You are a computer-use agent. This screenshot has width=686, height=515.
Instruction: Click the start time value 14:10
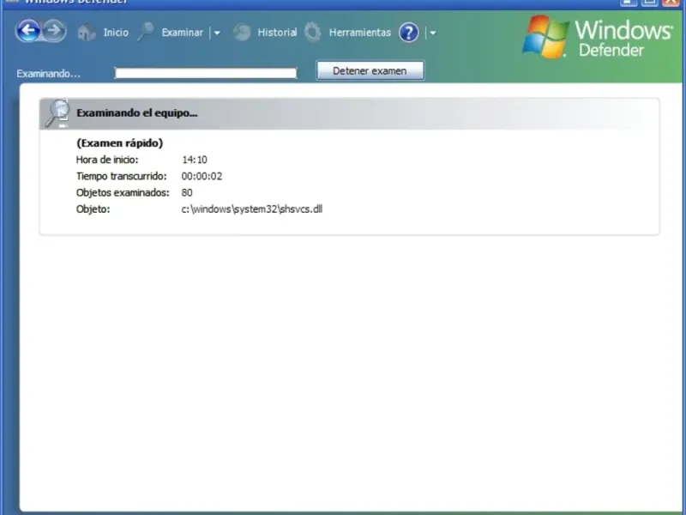pos(195,160)
